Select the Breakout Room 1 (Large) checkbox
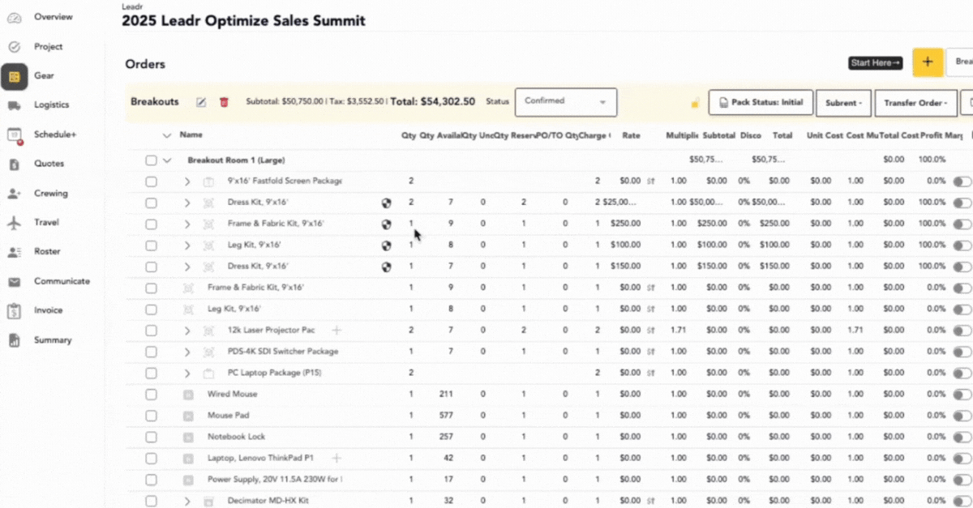 [151, 160]
